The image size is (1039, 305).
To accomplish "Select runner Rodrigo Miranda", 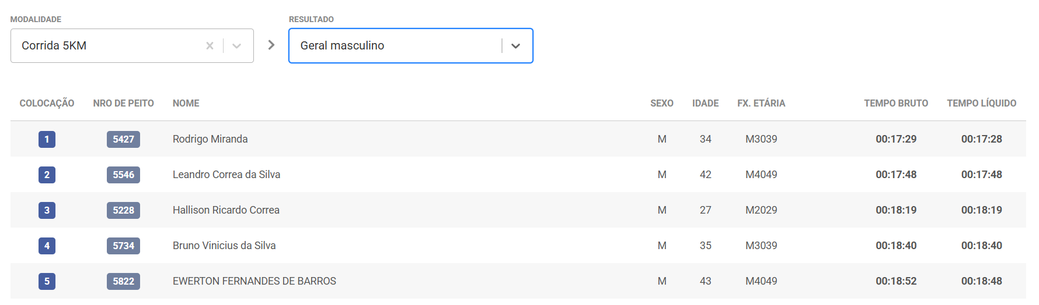I will pyautogui.click(x=210, y=139).
